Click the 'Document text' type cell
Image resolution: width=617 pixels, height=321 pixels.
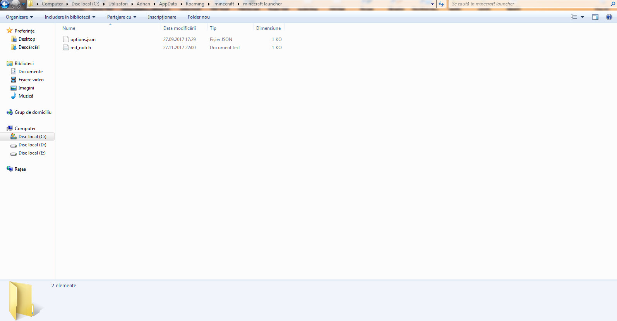[225, 48]
